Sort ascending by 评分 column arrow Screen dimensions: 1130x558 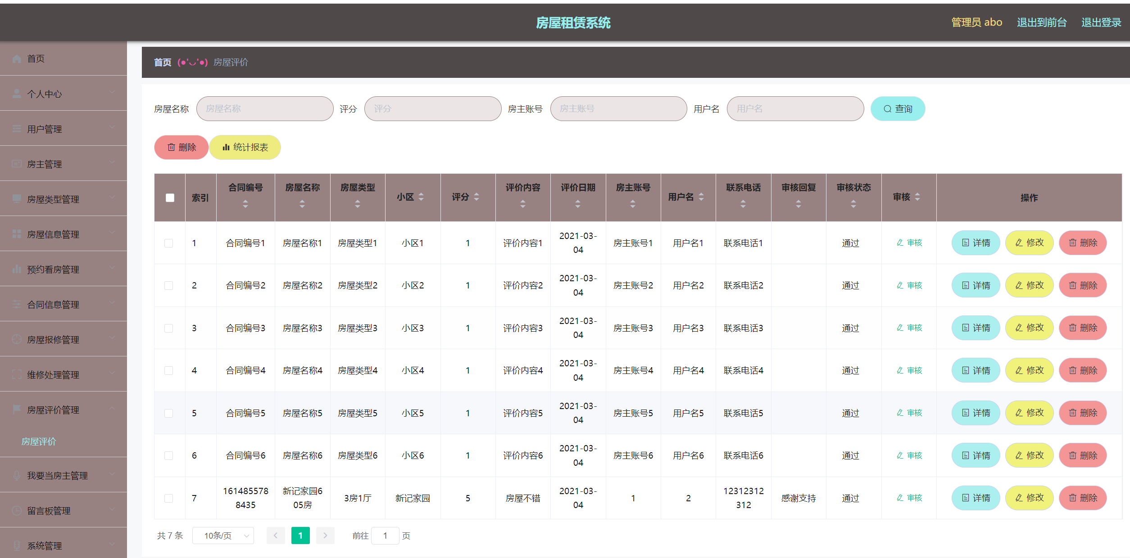(x=477, y=194)
